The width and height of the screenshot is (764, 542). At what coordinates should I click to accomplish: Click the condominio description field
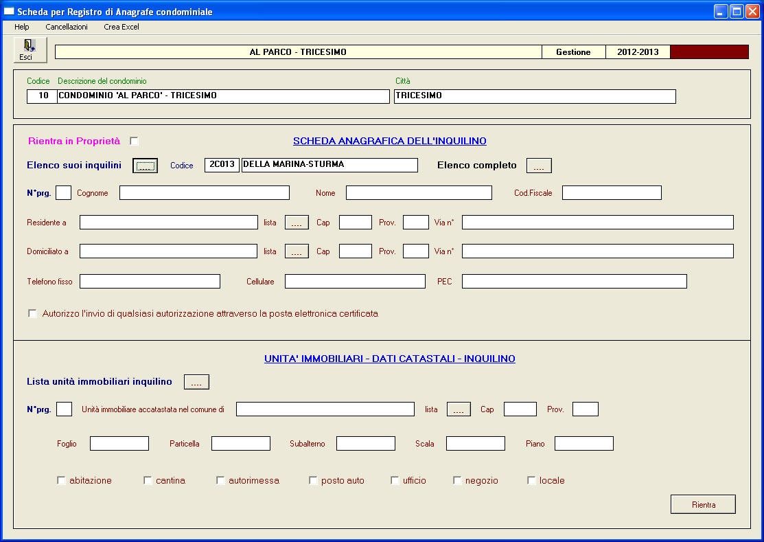pos(224,96)
